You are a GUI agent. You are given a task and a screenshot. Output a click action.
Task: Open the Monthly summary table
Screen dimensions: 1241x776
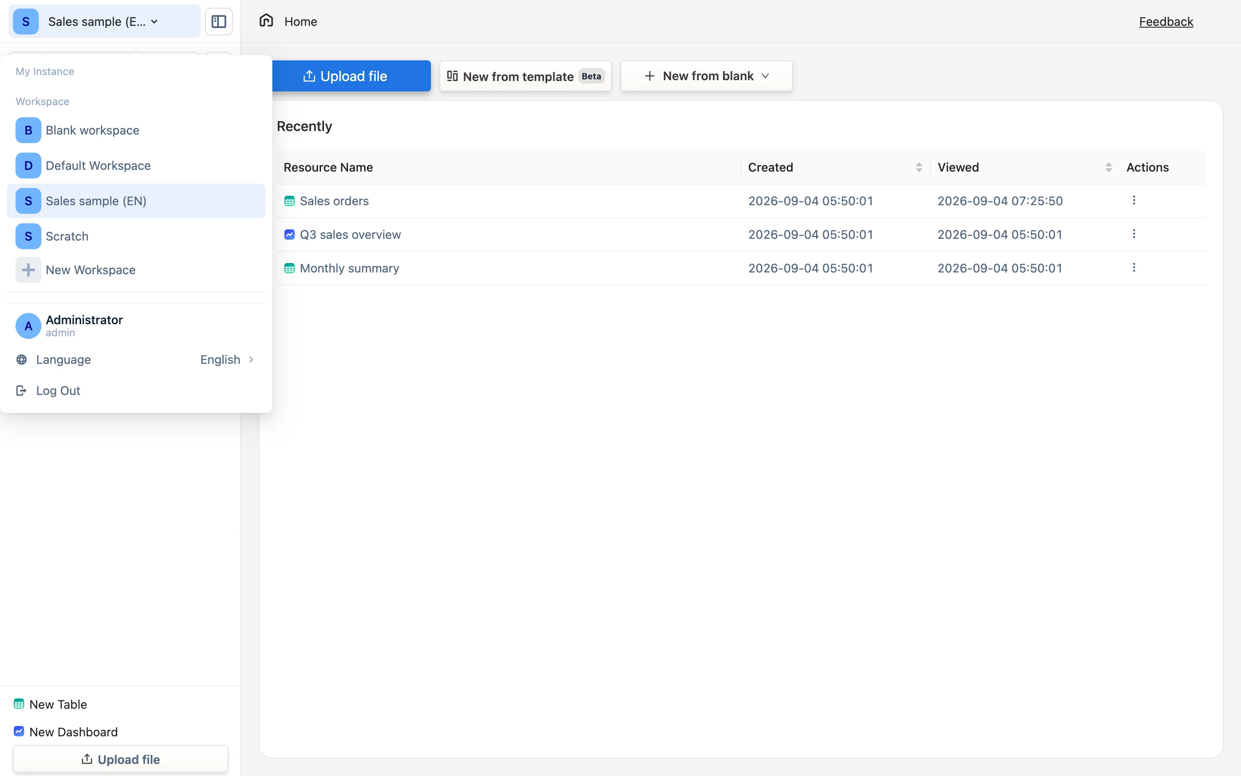pos(349,269)
